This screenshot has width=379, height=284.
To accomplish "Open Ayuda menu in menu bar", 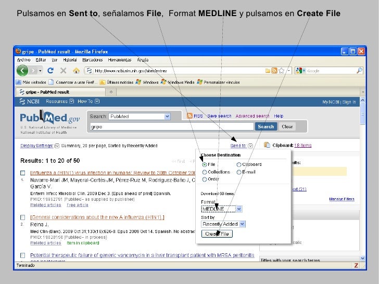I will 143,60.
